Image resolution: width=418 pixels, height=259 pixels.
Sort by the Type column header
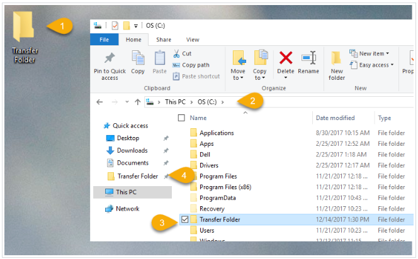pos(385,118)
